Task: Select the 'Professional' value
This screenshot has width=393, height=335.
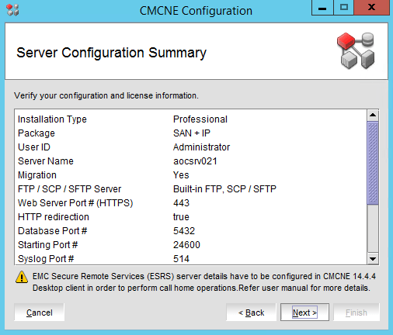Action: coord(200,119)
